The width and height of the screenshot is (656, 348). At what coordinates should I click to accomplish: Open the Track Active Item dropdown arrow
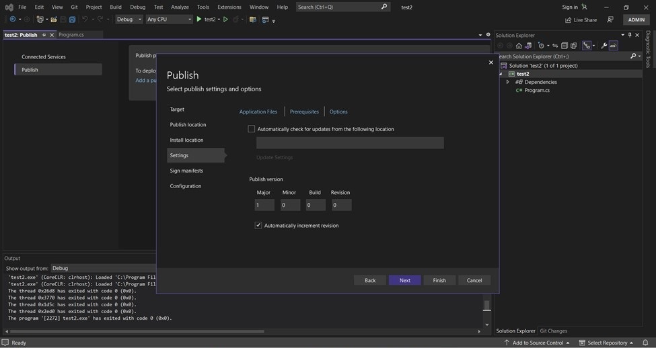593,46
